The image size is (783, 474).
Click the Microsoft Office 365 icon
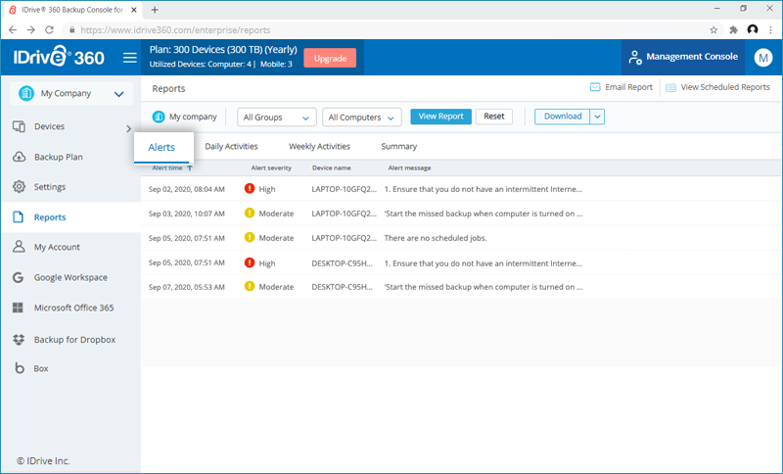19,308
